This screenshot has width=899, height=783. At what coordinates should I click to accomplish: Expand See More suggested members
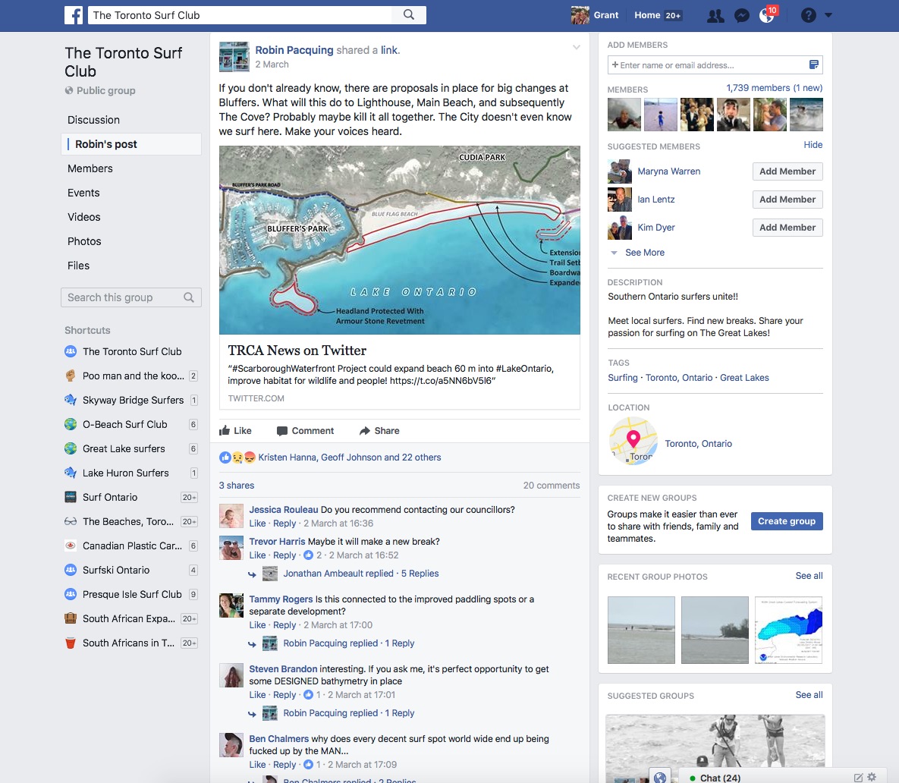point(644,253)
